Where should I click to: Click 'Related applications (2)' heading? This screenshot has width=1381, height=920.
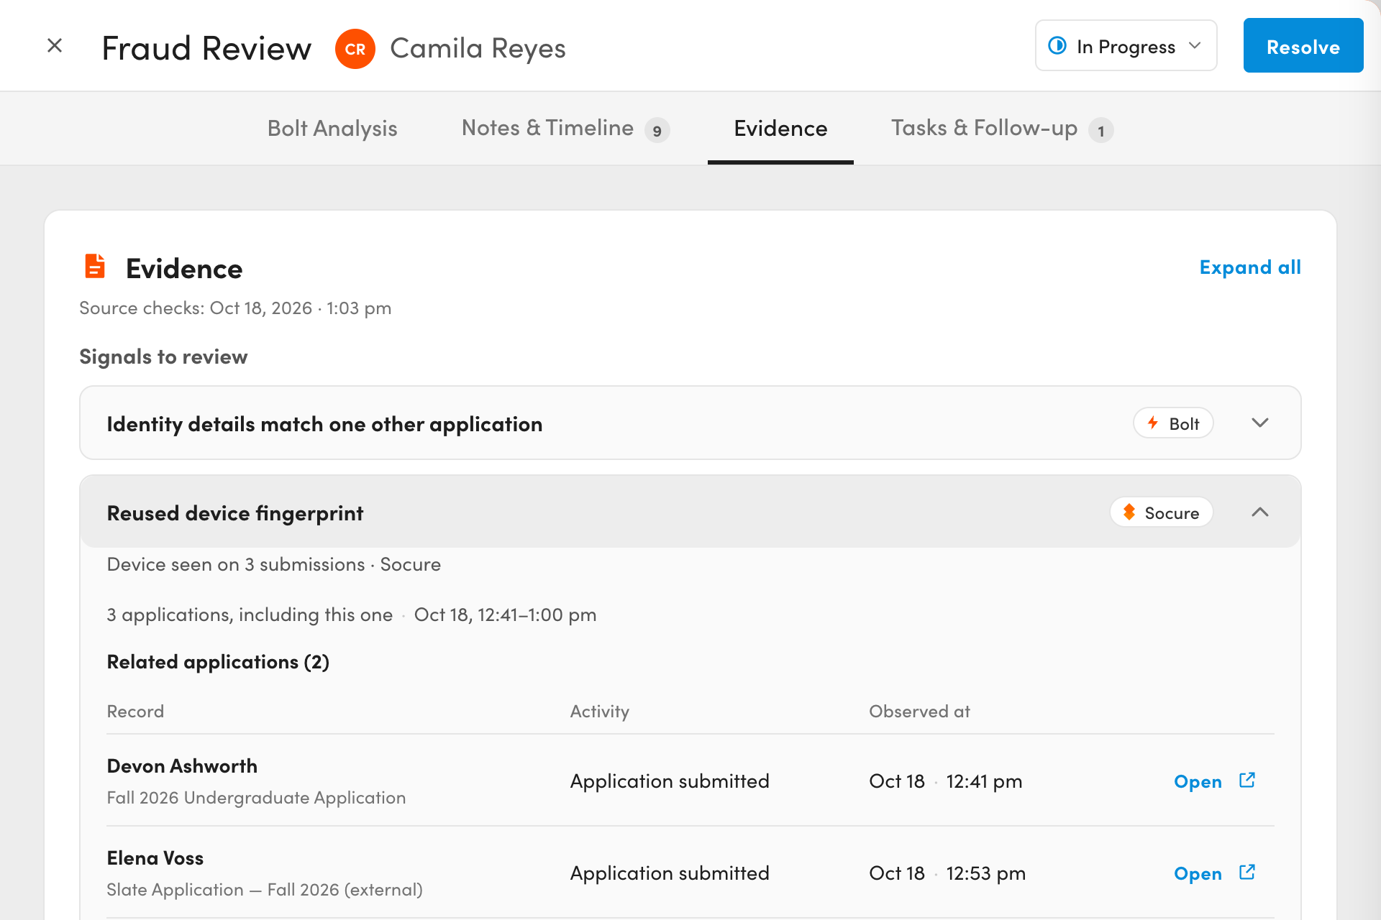pos(218,662)
